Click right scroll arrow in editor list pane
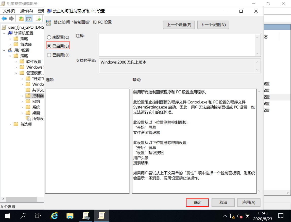The image size is (291, 222). (x=288, y=193)
